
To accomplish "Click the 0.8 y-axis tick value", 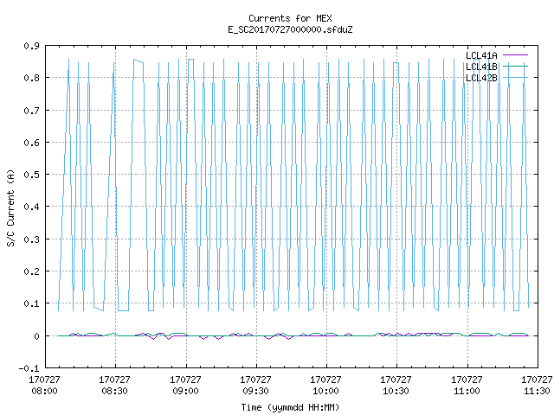I will 31,78.
